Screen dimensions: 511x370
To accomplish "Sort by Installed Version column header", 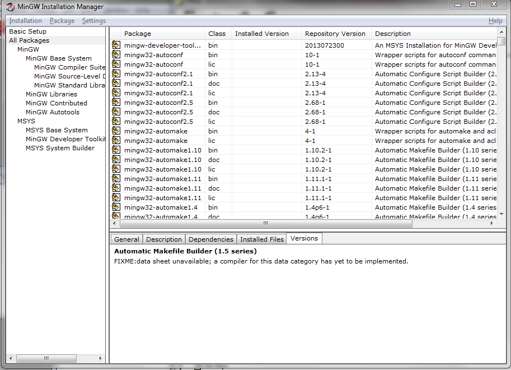I will coord(266,34).
